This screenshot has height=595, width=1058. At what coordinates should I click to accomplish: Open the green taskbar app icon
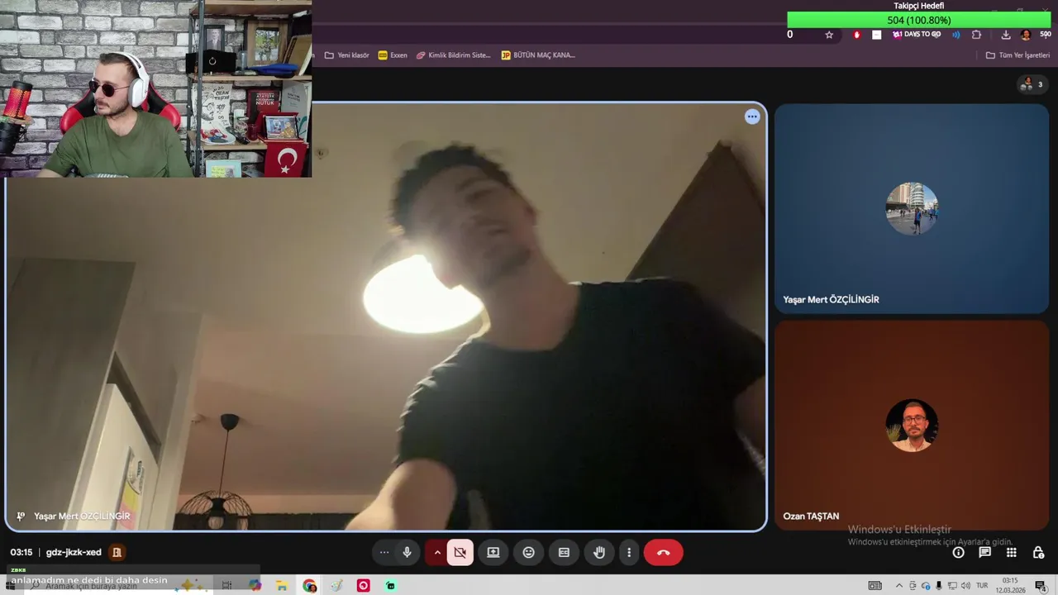pyautogui.click(x=391, y=586)
